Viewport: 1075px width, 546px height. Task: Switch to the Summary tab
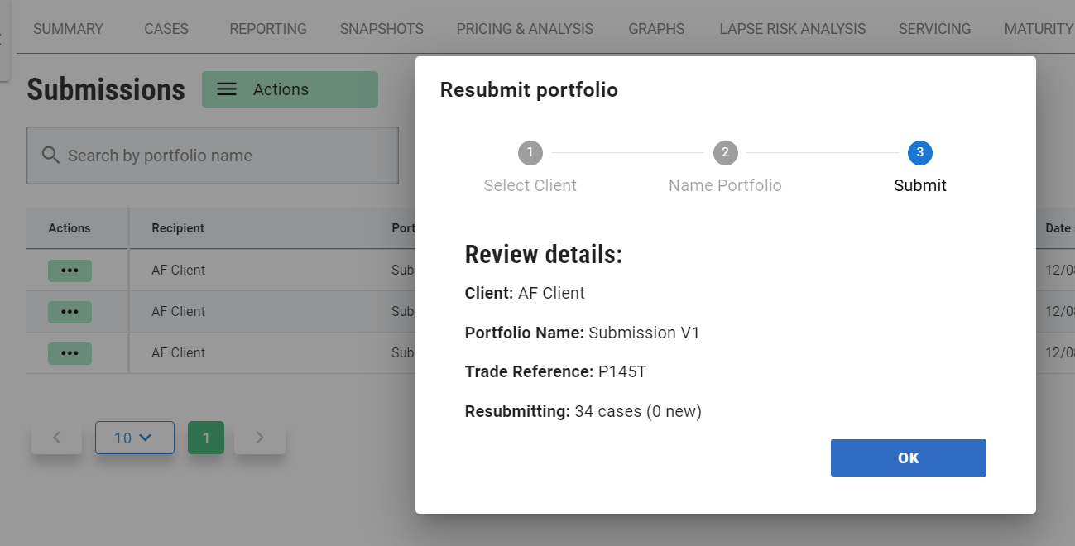68,29
